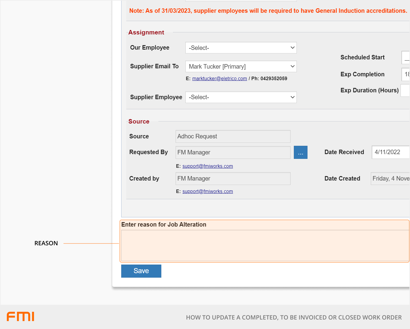Click the REASON annotation label
The width and height of the screenshot is (410, 329).
click(46, 243)
